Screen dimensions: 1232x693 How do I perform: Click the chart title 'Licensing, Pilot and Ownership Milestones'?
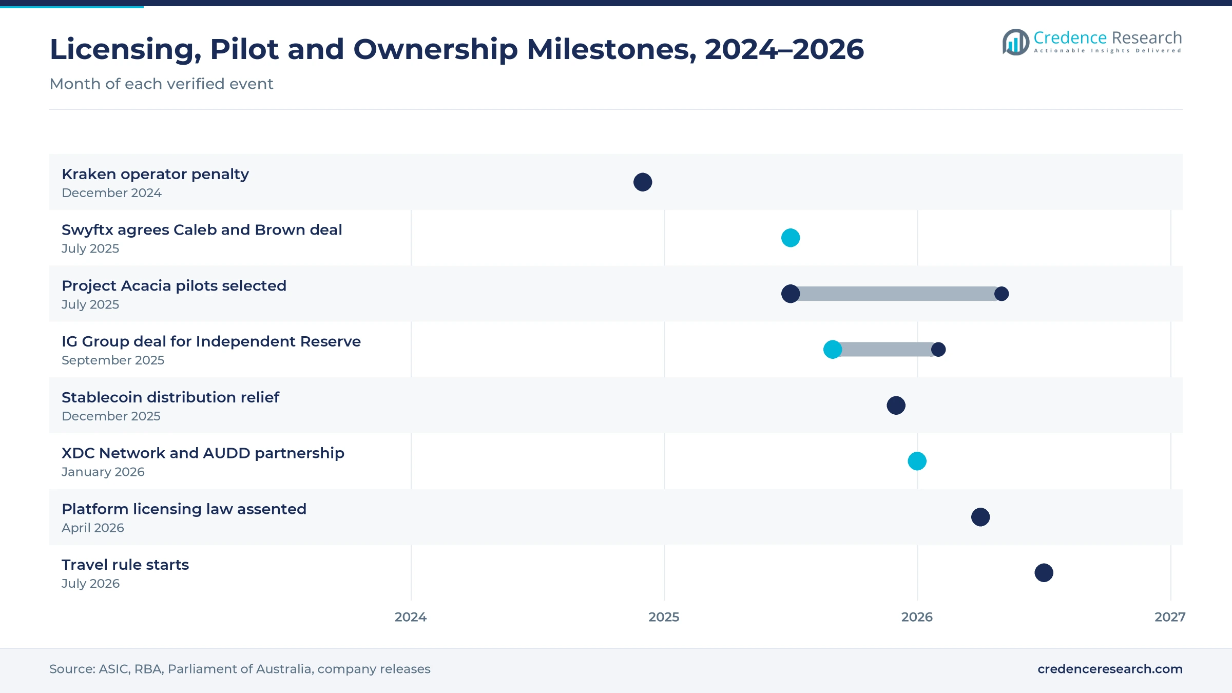(456, 49)
